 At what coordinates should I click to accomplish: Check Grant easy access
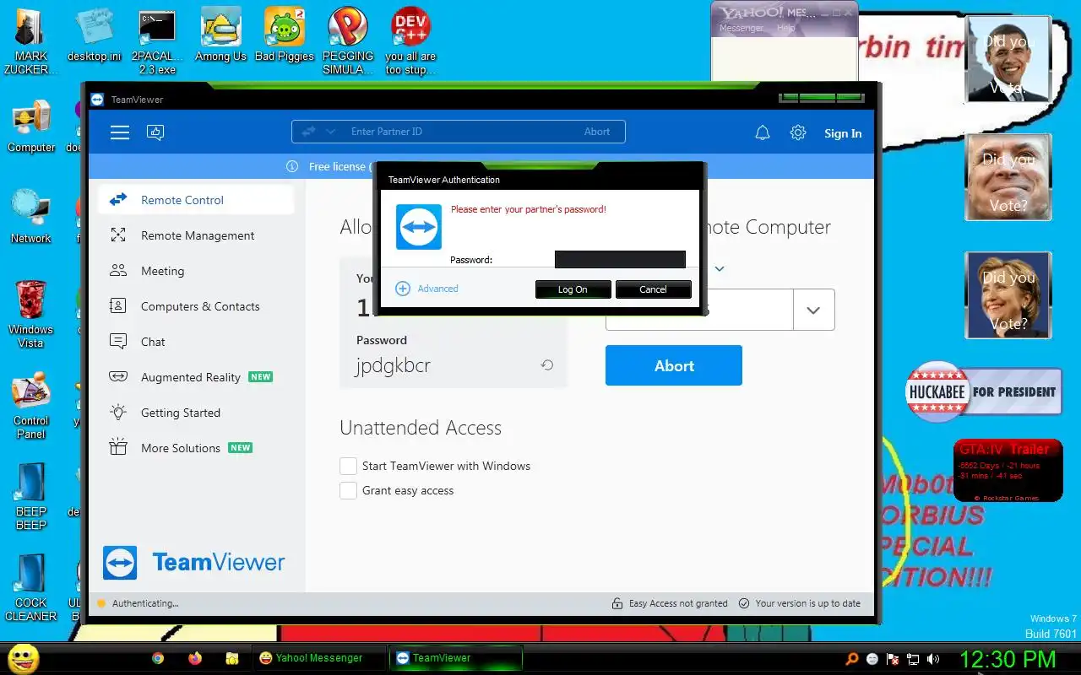point(348,490)
